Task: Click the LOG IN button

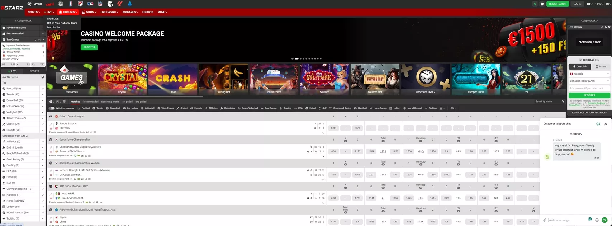Action: tap(577, 4)
